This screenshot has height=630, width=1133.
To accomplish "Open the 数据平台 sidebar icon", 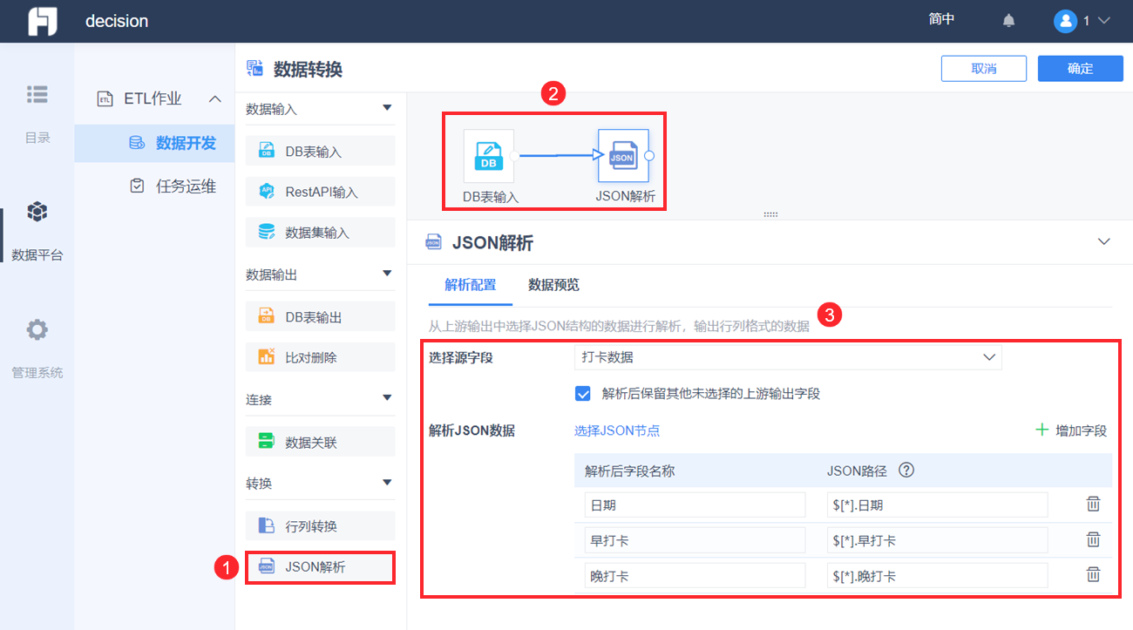I will pyautogui.click(x=37, y=212).
